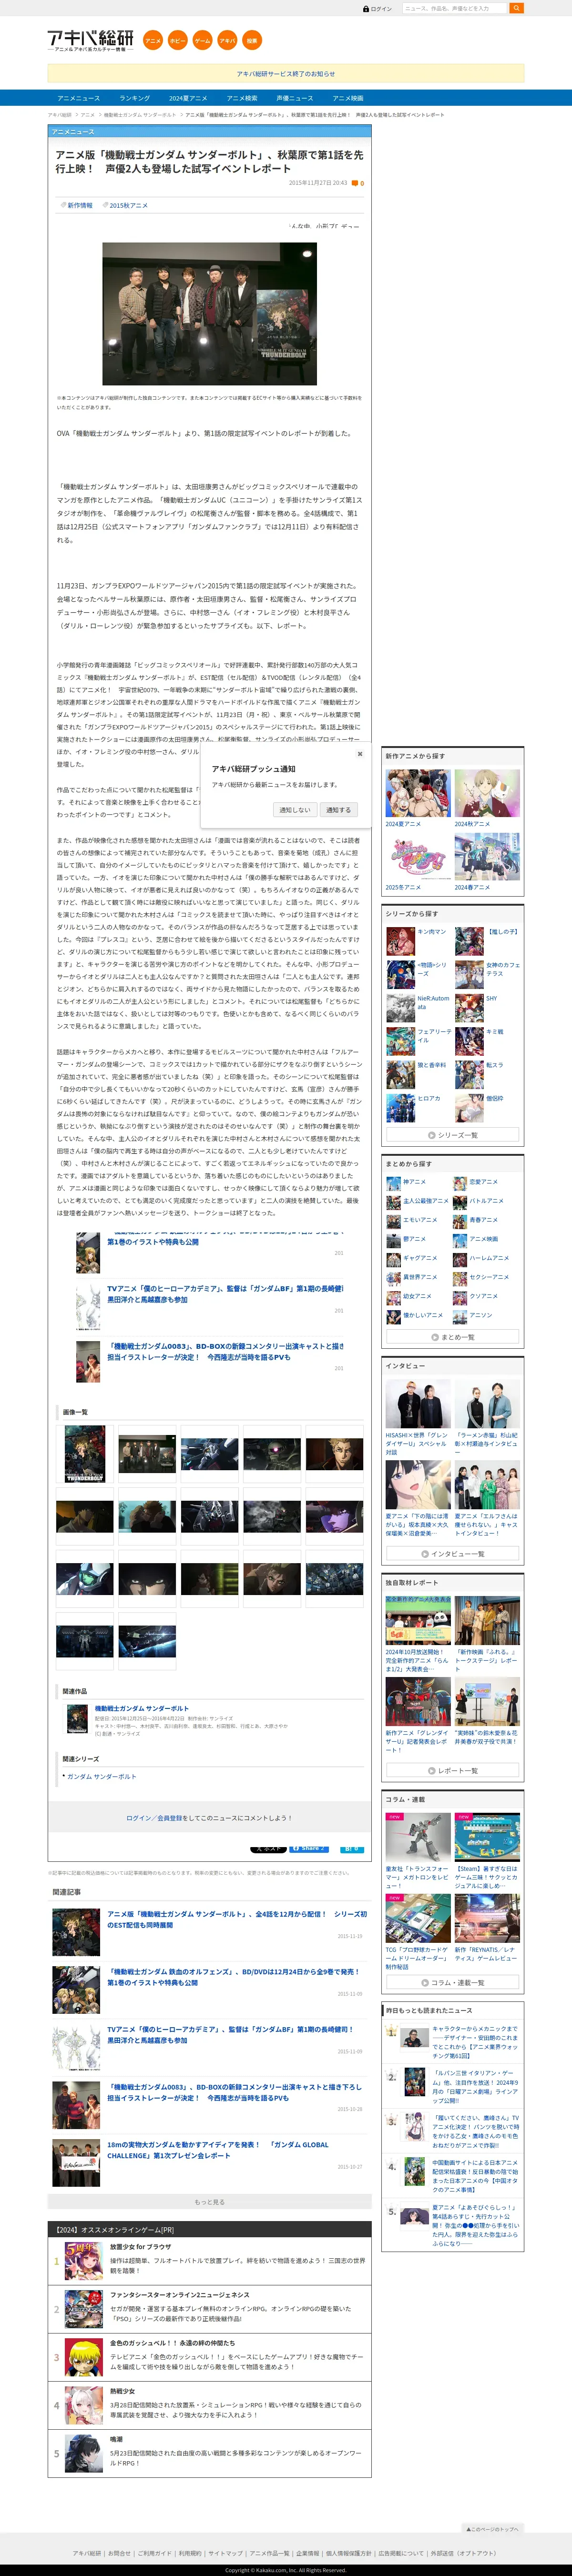
Task: Click the orange ホビー circle icon
Action: tap(177, 41)
